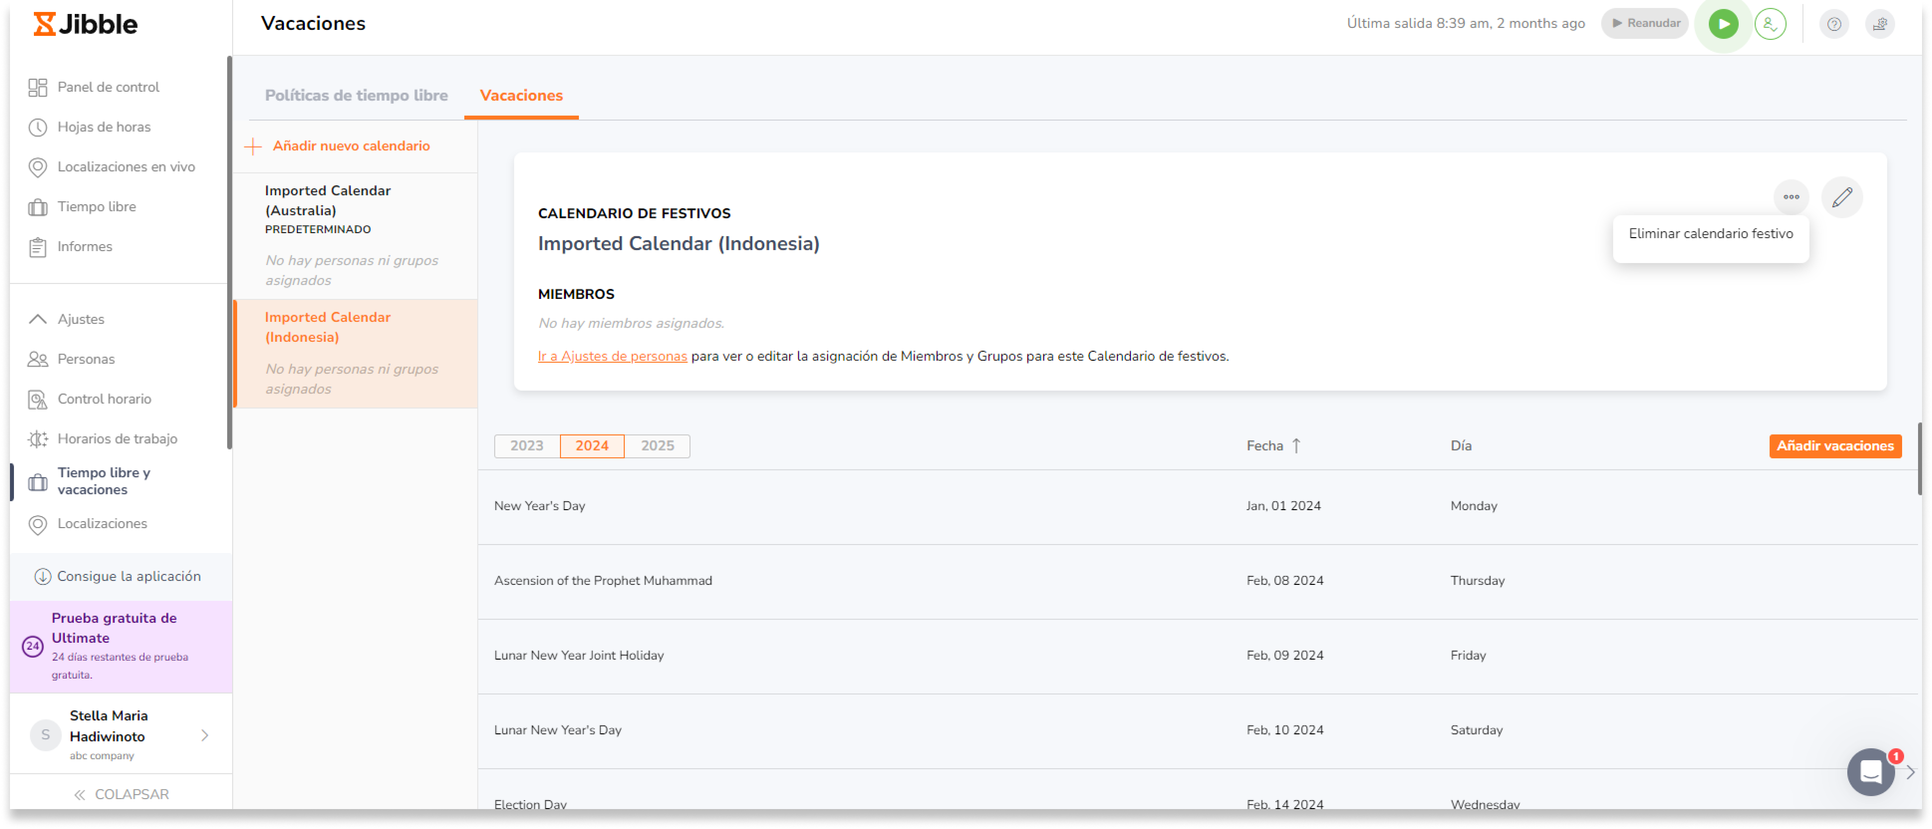Select the 2023 year toggle
The image size is (1932, 829).
pos(527,445)
